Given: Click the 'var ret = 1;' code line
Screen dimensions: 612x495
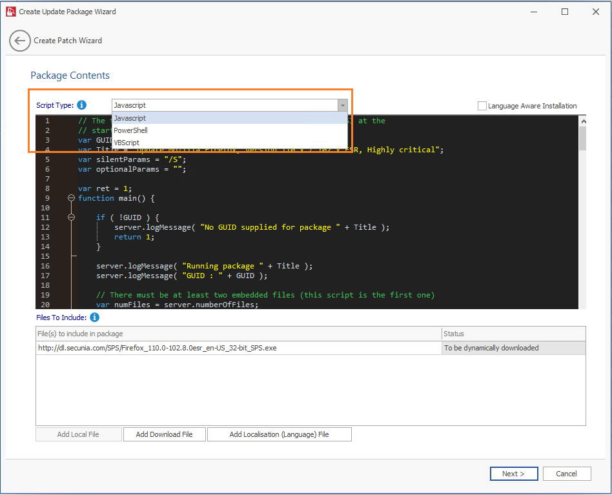Looking at the screenshot, I should pyautogui.click(x=105, y=188).
